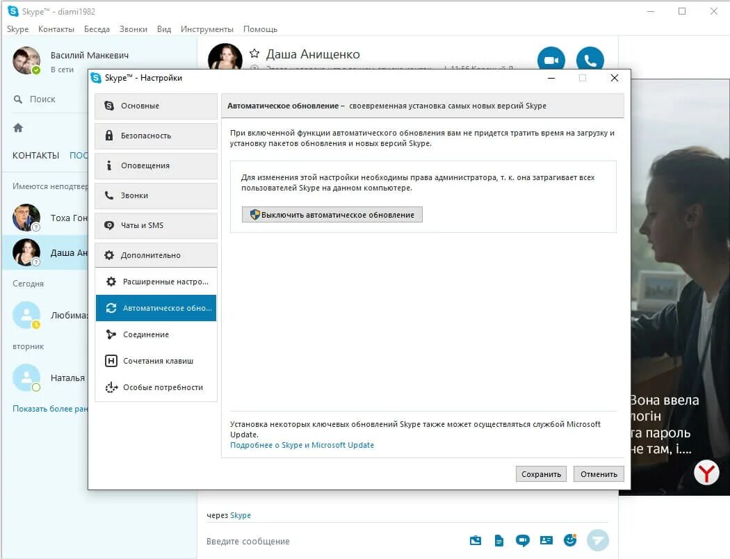Open the Чаты и SMS settings section

156,225
